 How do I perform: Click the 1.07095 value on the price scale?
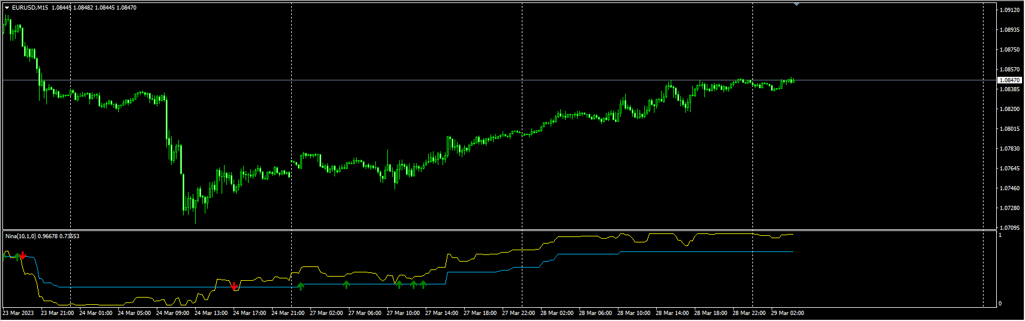1009,228
